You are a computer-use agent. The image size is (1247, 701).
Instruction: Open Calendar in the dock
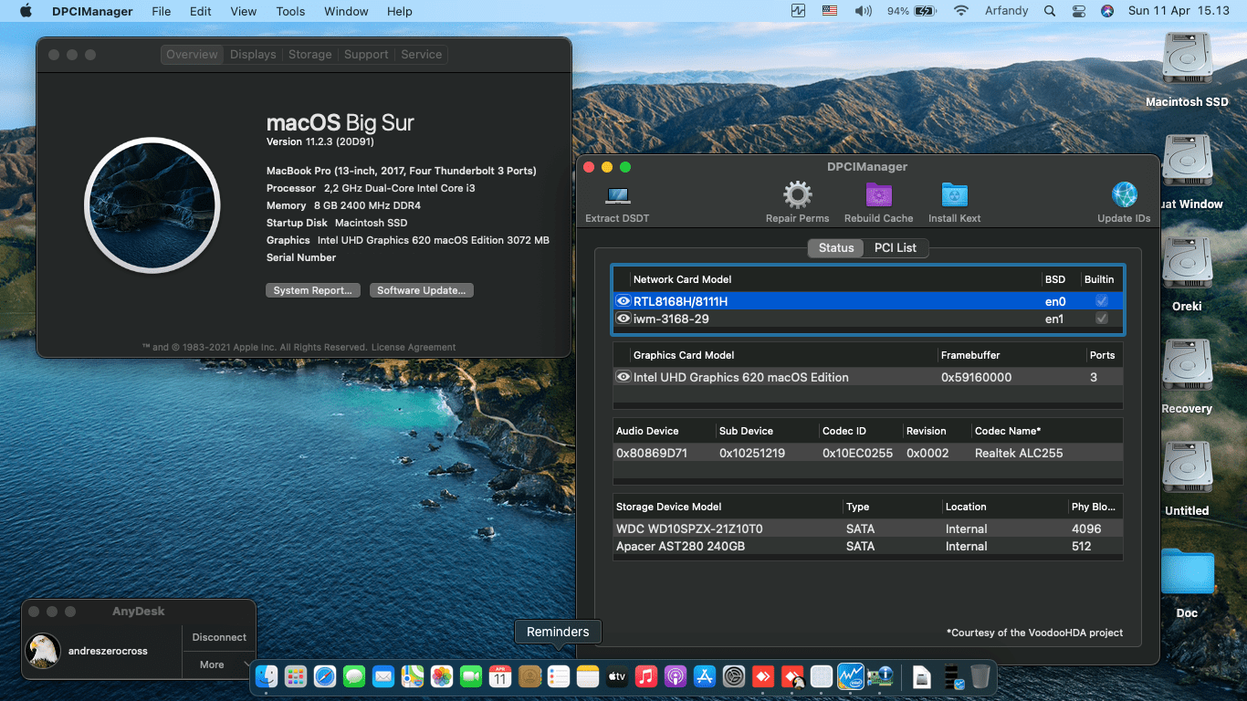point(500,676)
